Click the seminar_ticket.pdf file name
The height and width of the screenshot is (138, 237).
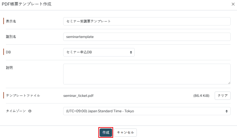pos(78,96)
